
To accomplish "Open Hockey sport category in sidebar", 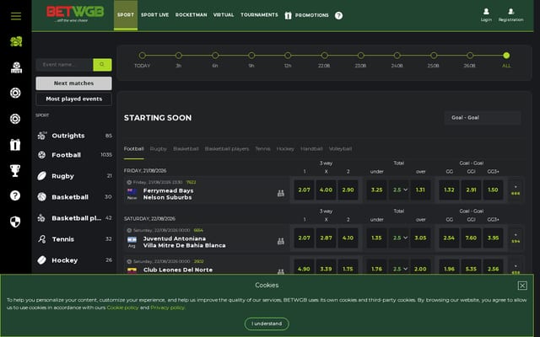I will click(74, 260).
